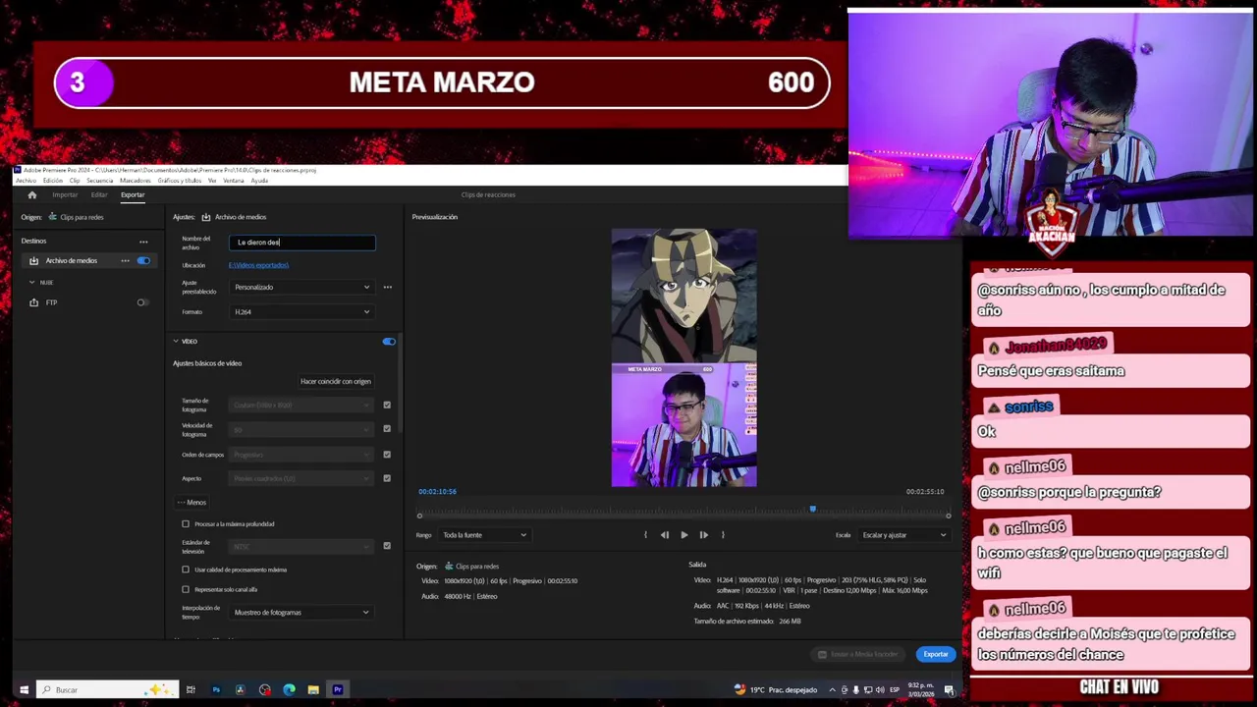Switch to the Editar tab
This screenshot has width=1257, height=707.
click(99, 194)
